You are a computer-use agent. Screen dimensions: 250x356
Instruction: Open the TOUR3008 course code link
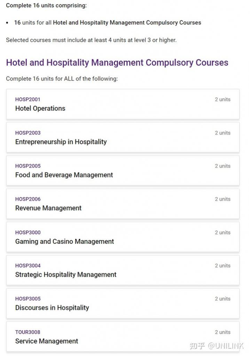pyautogui.click(x=28, y=332)
